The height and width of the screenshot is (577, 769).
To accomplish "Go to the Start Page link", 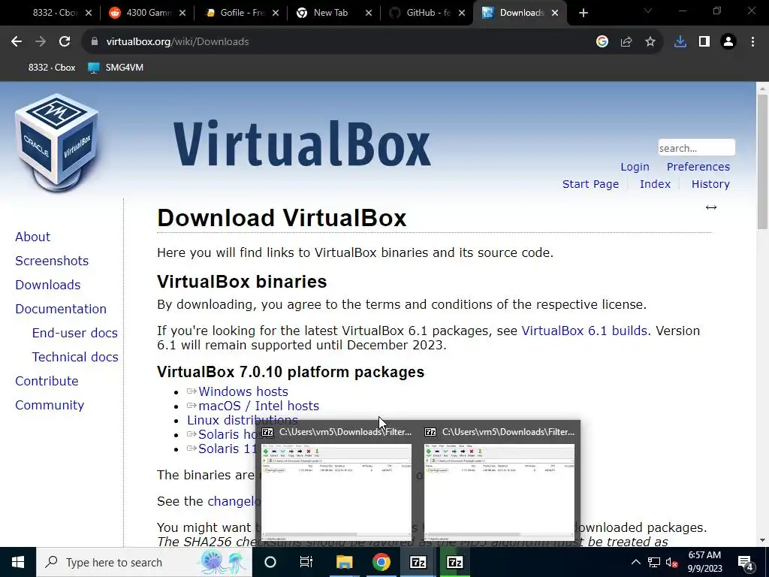I will coord(590,184).
